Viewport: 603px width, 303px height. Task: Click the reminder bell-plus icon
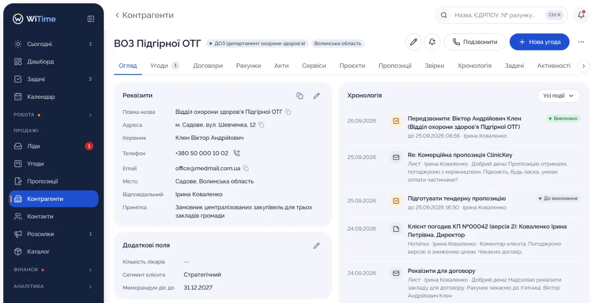[432, 42]
